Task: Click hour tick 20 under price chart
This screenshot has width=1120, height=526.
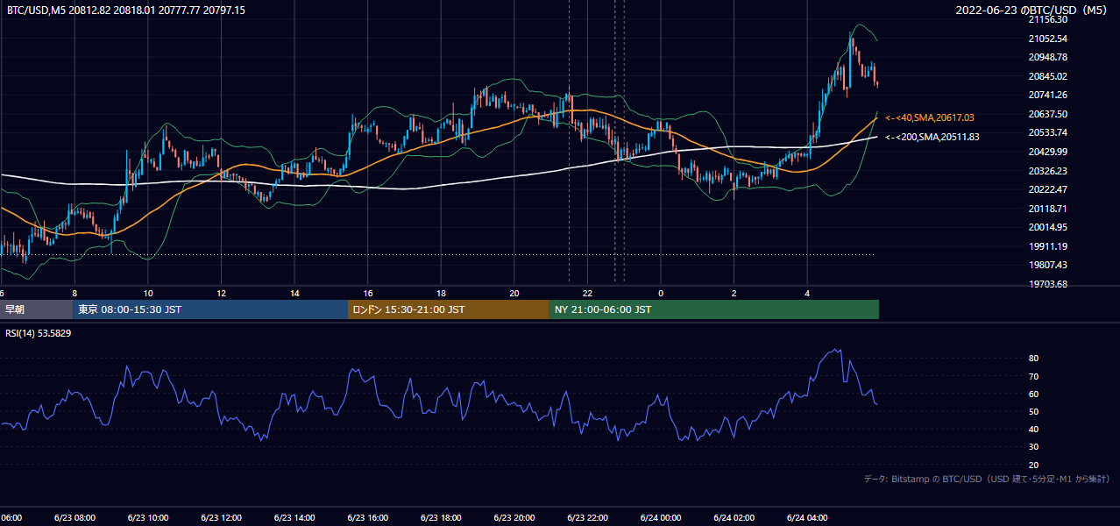Action: click(514, 294)
